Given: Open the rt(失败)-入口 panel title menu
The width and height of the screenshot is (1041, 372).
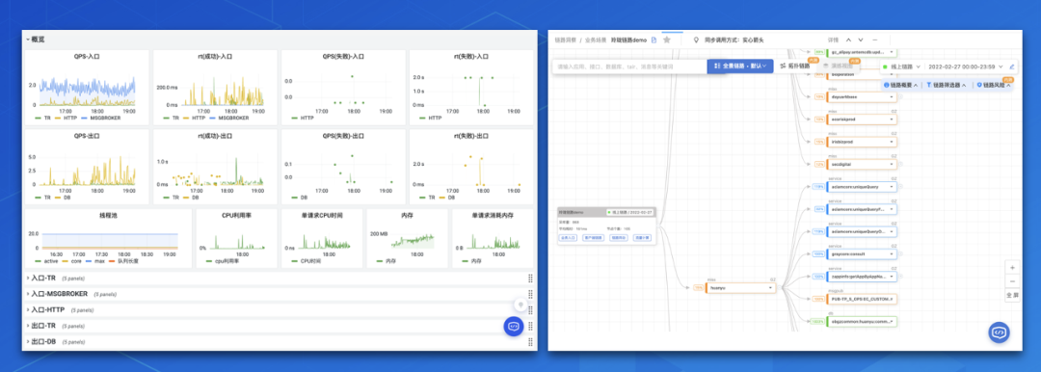Looking at the screenshot, I should pos(470,57).
